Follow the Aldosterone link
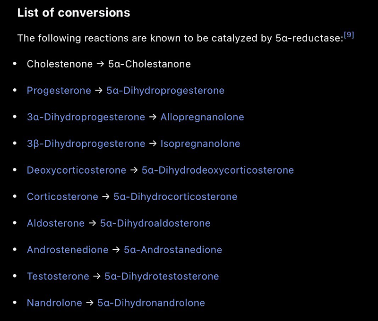 (56, 223)
